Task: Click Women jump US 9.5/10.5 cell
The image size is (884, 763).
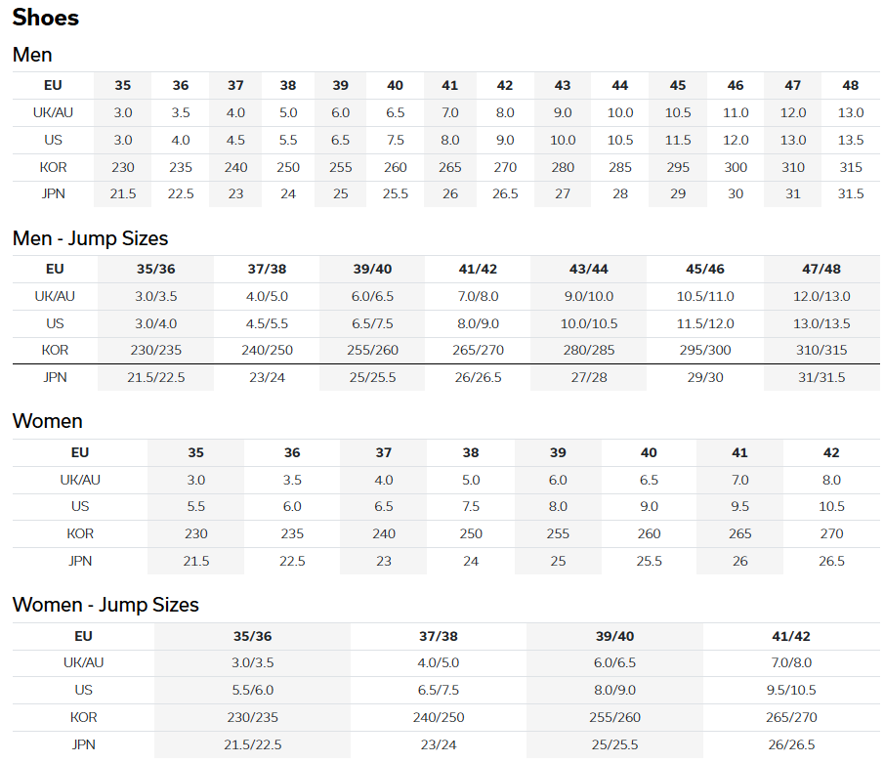Action: [x=791, y=691]
